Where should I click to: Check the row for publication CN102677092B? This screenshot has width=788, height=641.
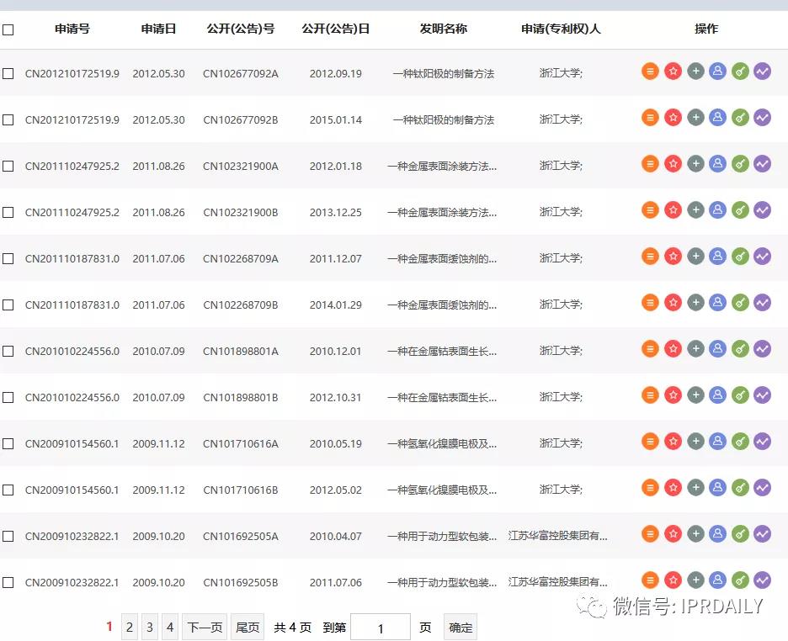8,120
